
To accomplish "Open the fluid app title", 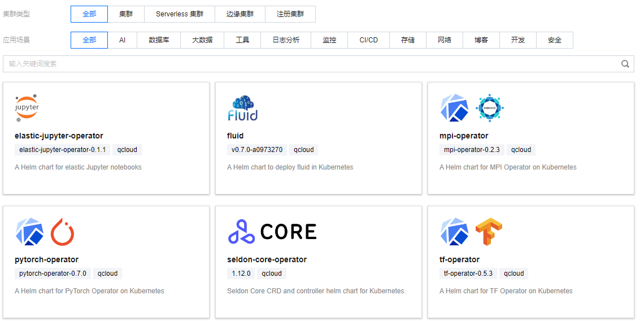I will click(x=235, y=136).
